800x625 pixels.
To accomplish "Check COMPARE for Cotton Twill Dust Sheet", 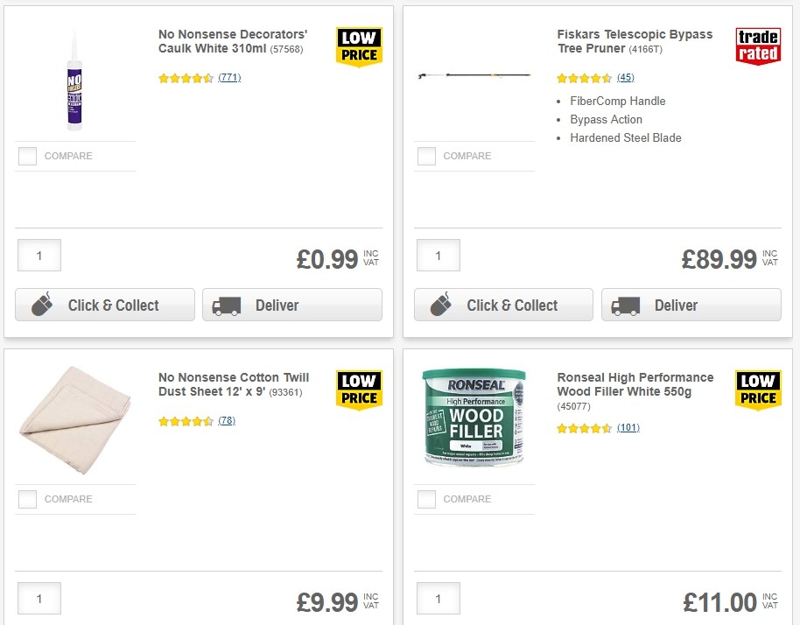I will click(27, 499).
